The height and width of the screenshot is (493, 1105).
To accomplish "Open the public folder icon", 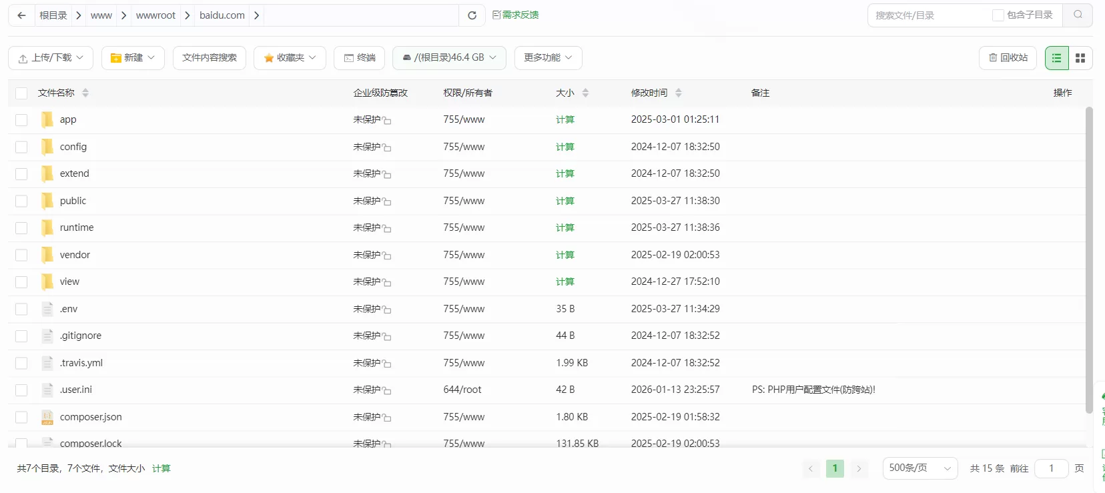I will coord(47,201).
